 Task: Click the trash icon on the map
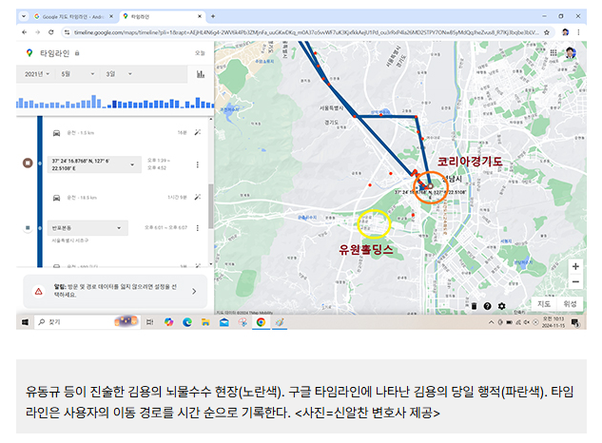474,306
